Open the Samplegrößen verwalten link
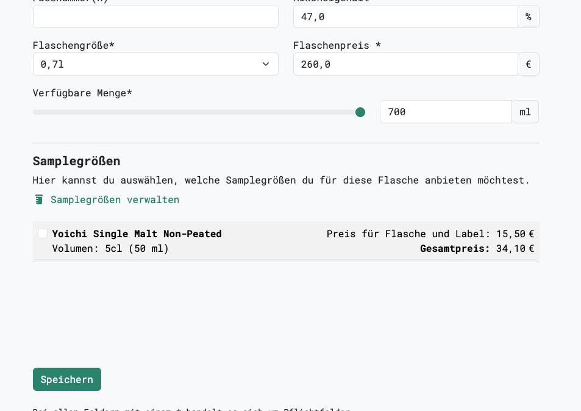The image size is (581, 411). (x=115, y=199)
